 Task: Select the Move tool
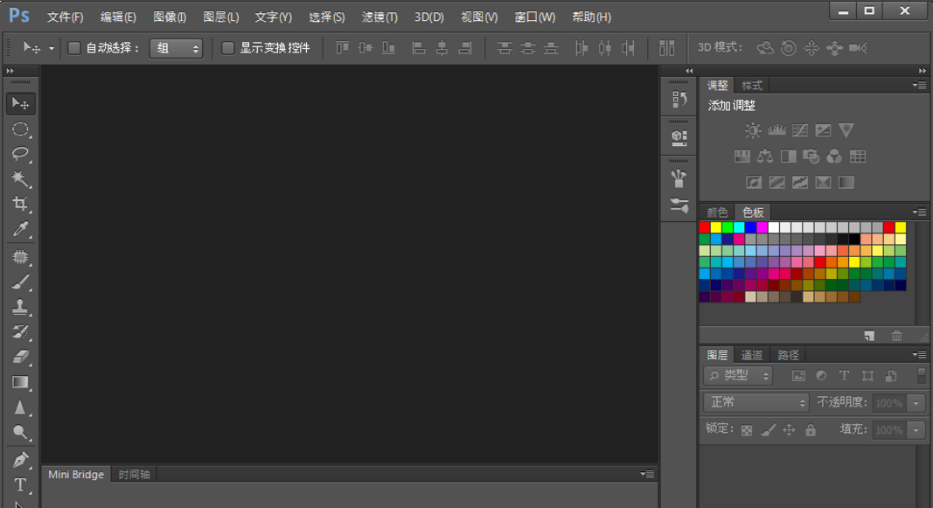[x=20, y=103]
